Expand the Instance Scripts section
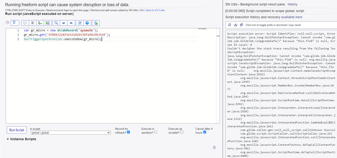Image resolution: width=337 pixels, height=158 pixels. click(x=21, y=139)
